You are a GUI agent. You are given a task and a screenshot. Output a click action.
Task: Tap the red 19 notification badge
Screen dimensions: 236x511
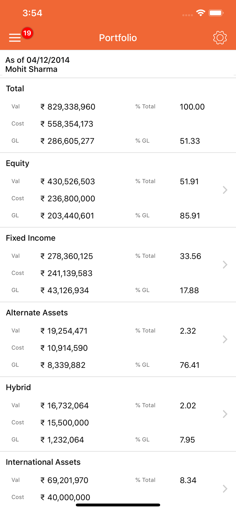click(x=27, y=33)
